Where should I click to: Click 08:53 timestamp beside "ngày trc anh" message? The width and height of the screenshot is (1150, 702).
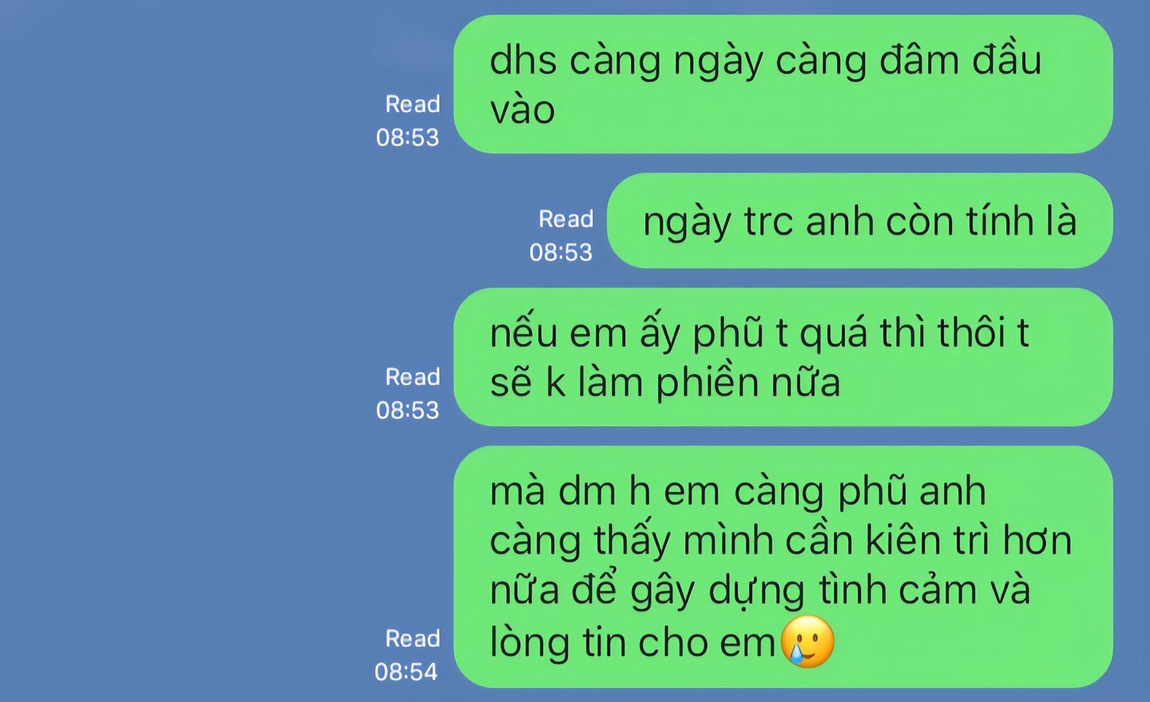[561, 253]
